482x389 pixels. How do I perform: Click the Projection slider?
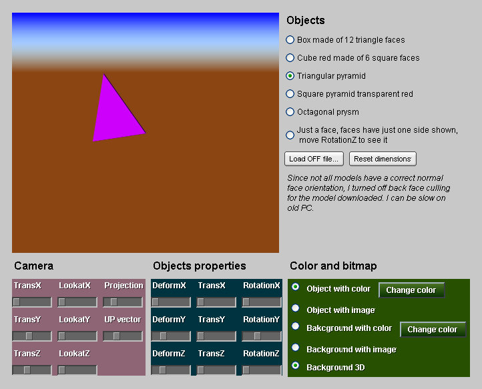(123, 302)
